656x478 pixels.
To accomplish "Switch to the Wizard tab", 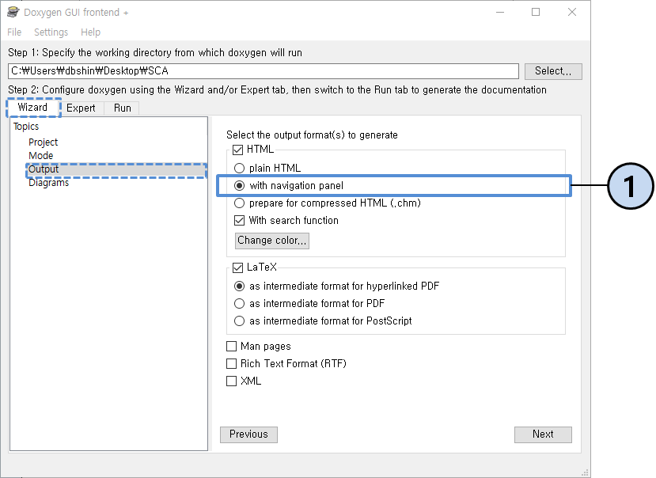I will [x=32, y=108].
